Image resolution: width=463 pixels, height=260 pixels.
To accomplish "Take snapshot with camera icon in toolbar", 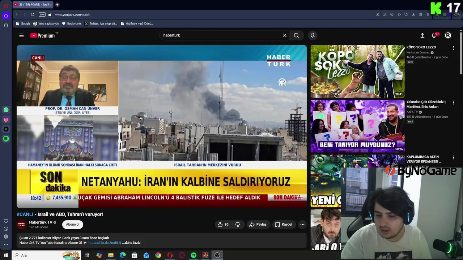I will [385, 14].
